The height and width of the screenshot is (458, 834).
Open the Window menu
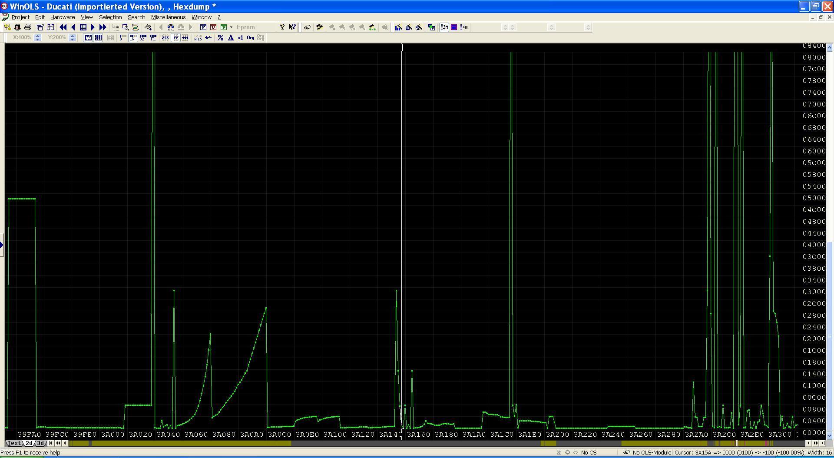(x=202, y=17)
